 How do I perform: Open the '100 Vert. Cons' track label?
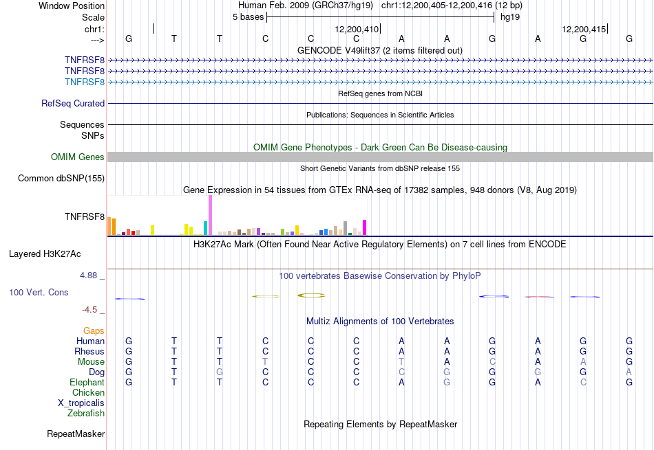[39, 292]
